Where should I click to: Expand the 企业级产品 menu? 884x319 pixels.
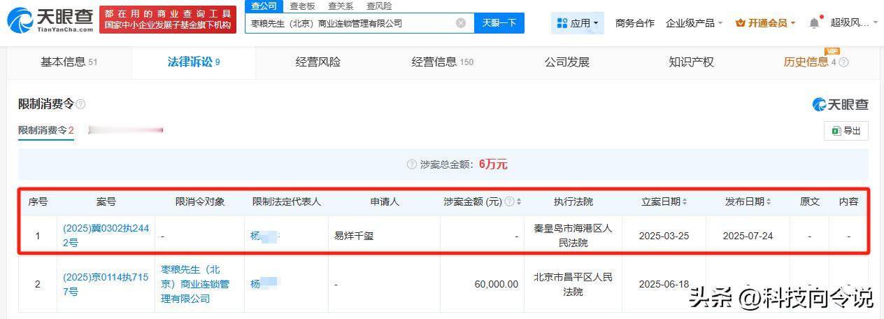(x=694, y=23)
